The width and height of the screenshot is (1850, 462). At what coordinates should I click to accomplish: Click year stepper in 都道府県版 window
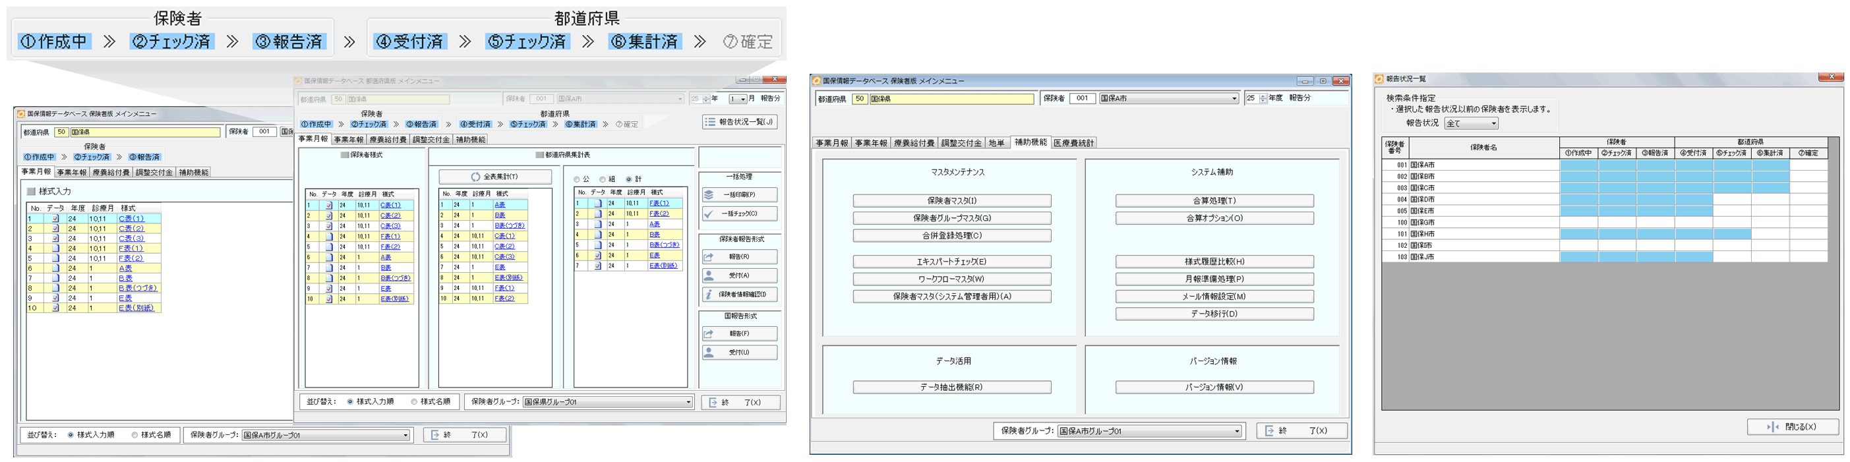tap(705, 99)
